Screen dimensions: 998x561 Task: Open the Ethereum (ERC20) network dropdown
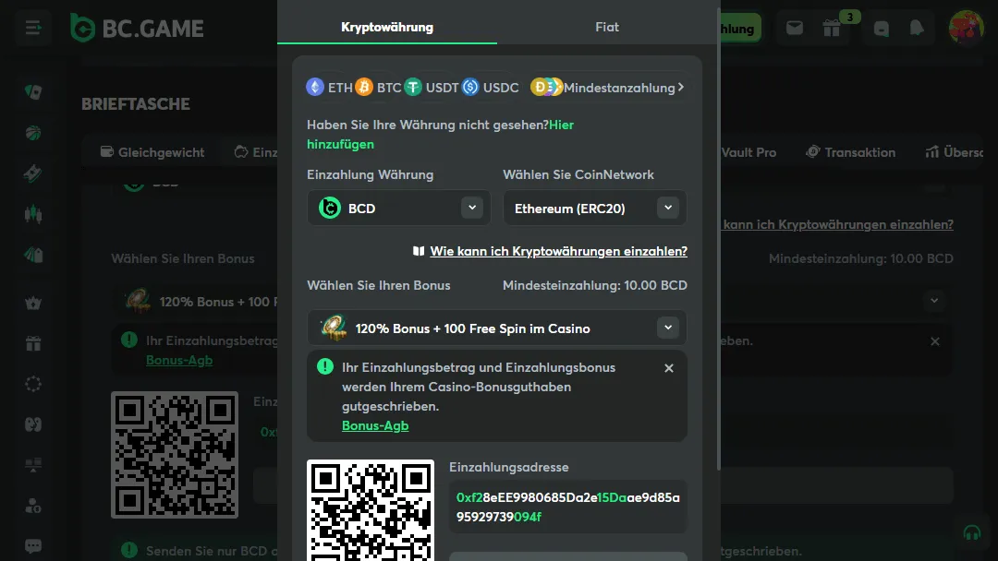click(x=595, y=208)
